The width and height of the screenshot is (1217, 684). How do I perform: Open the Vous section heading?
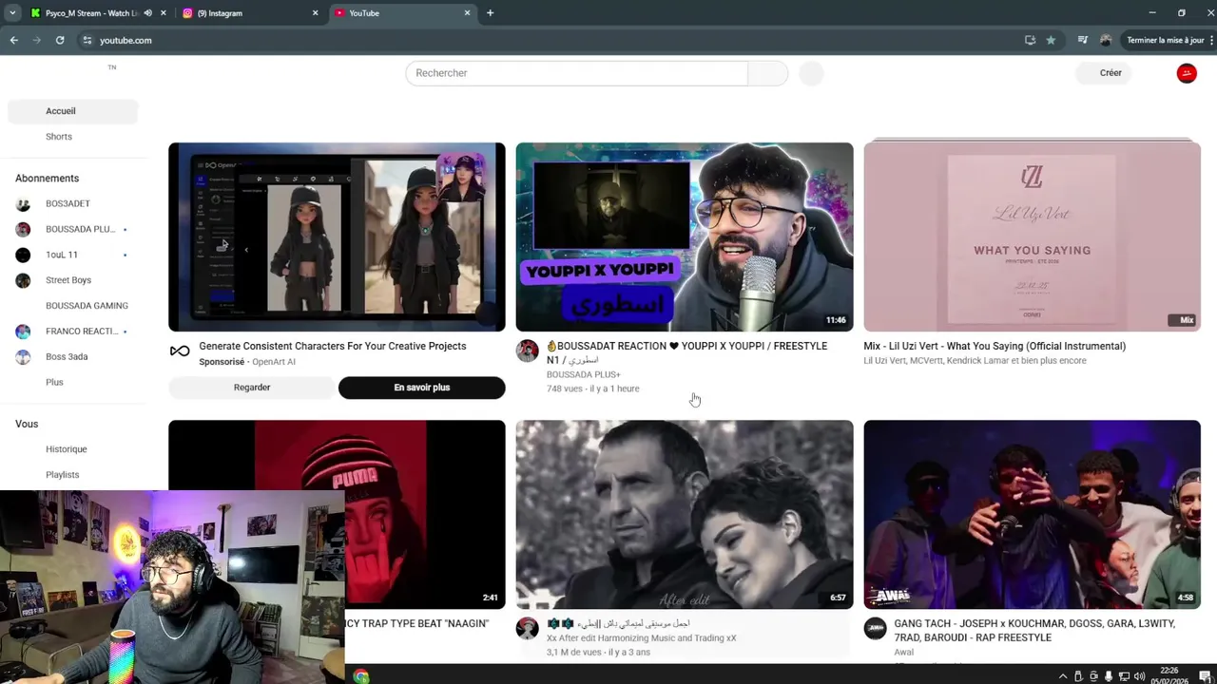tap(27, 424)
